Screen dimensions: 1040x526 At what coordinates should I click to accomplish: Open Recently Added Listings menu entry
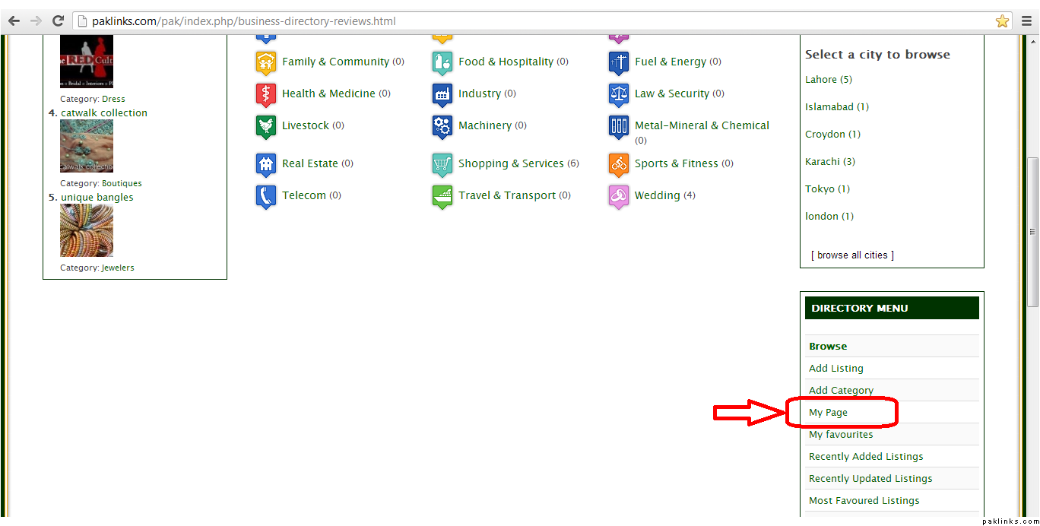pyautogui.click(x=866, y=457)
